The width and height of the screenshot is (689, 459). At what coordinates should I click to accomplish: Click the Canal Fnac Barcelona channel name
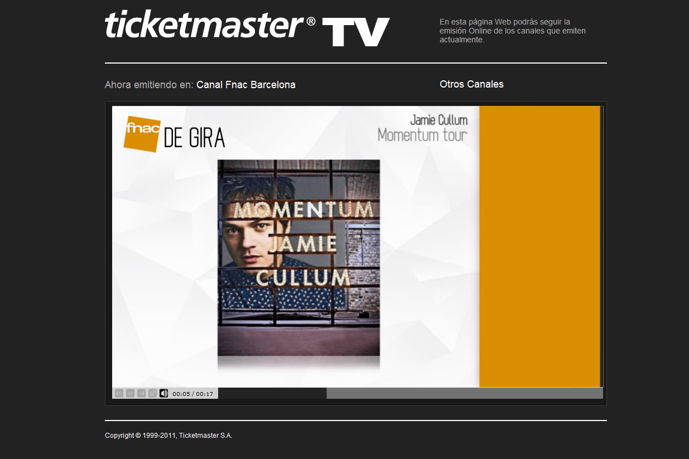[246, 85]
